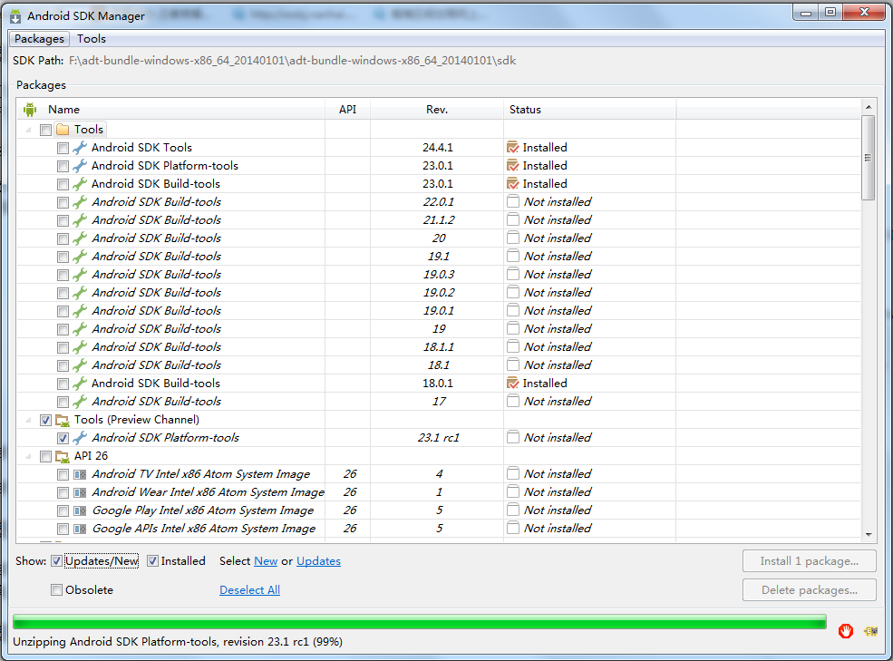The image size is (893, 661).
Task: Click the API 26 folder icon
Action: point(63,456)
